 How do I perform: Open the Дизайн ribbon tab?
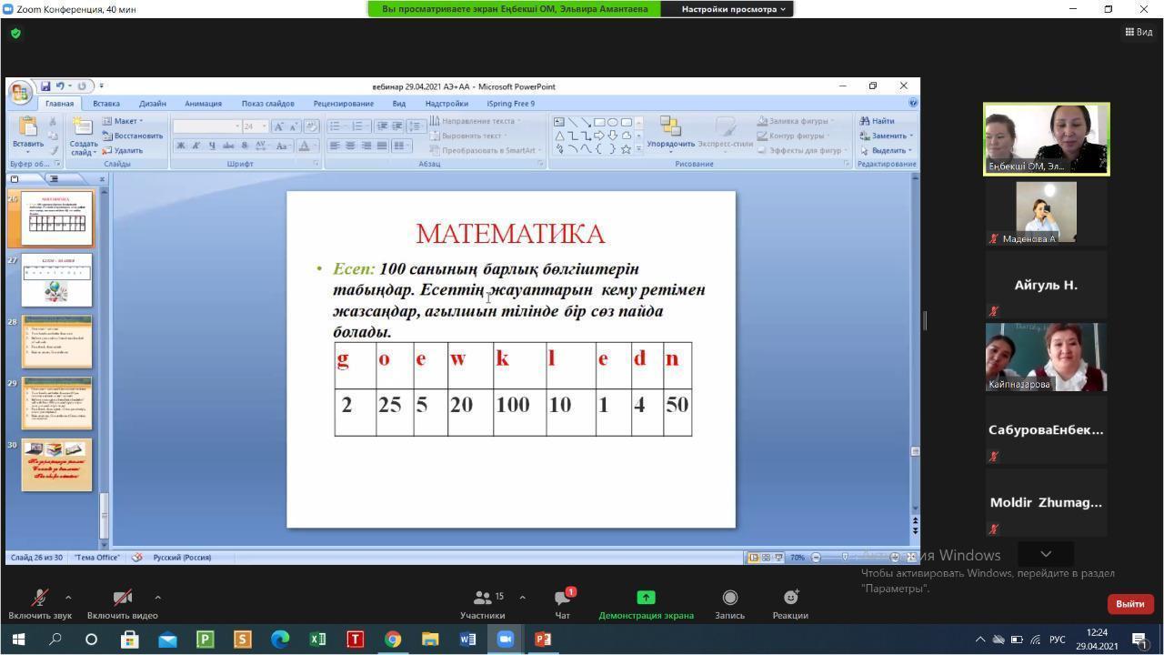coord(152,104)
